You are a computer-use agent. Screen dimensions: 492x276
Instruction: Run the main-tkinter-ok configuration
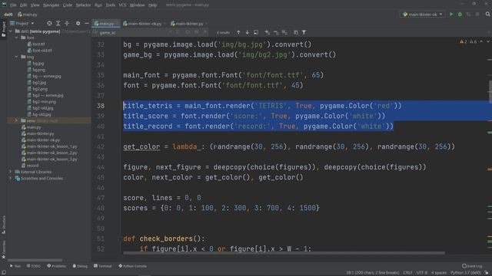(x=451, y=15)
